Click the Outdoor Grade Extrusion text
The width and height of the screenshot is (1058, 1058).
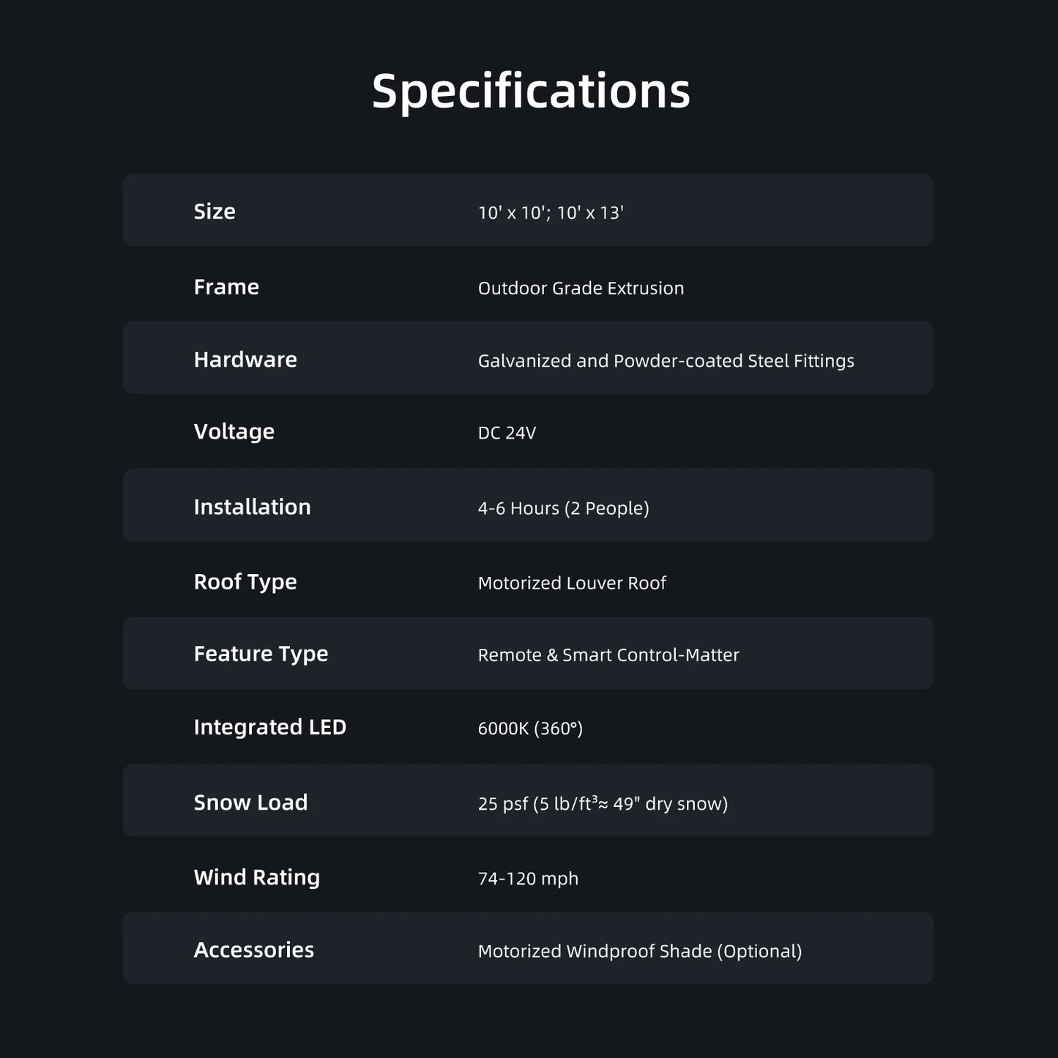point(581,288)
